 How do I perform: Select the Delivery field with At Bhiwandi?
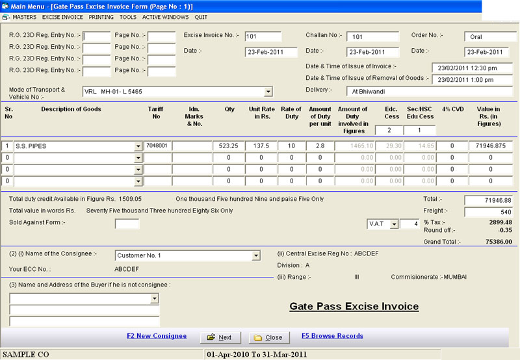coord(430,92)
